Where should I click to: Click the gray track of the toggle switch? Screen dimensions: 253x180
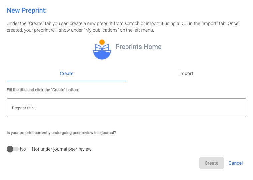click(x=16, y=149)
